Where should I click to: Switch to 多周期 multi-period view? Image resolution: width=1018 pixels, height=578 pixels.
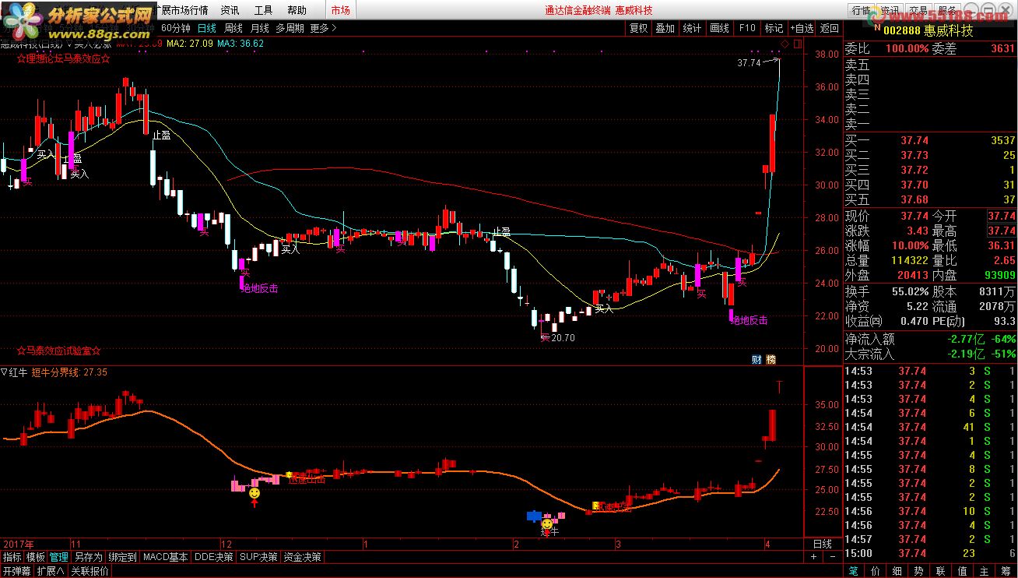coord(290,28)
